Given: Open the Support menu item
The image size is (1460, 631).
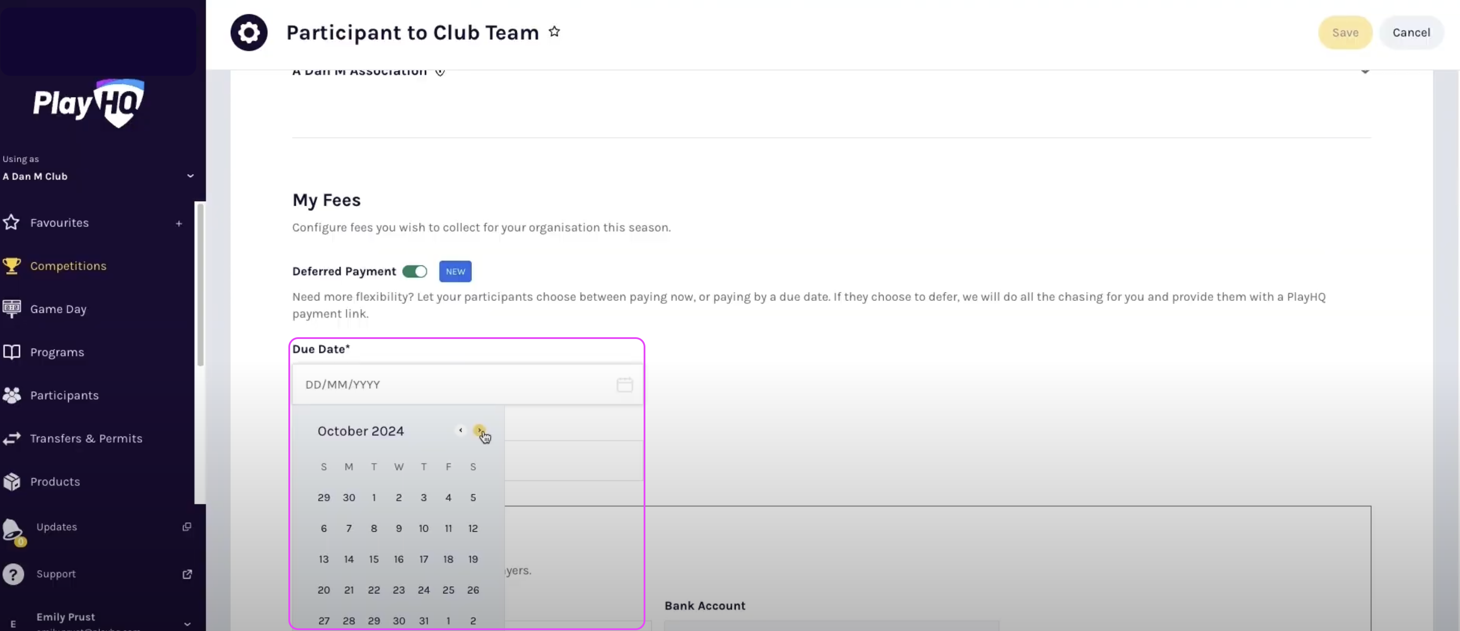Looking at the screenshot, I should tap(56, 574).
